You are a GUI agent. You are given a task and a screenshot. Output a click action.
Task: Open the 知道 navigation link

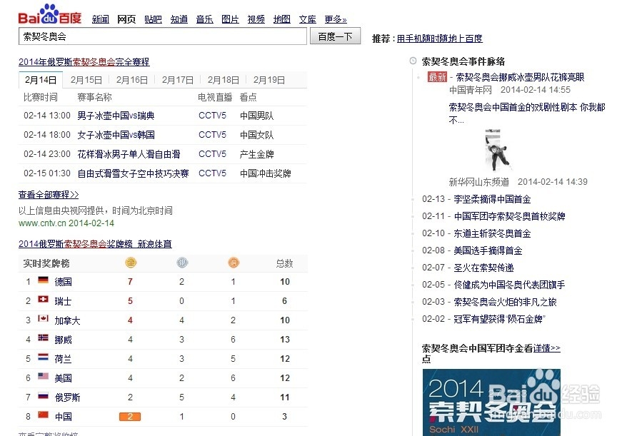click(x=179, y=19)
